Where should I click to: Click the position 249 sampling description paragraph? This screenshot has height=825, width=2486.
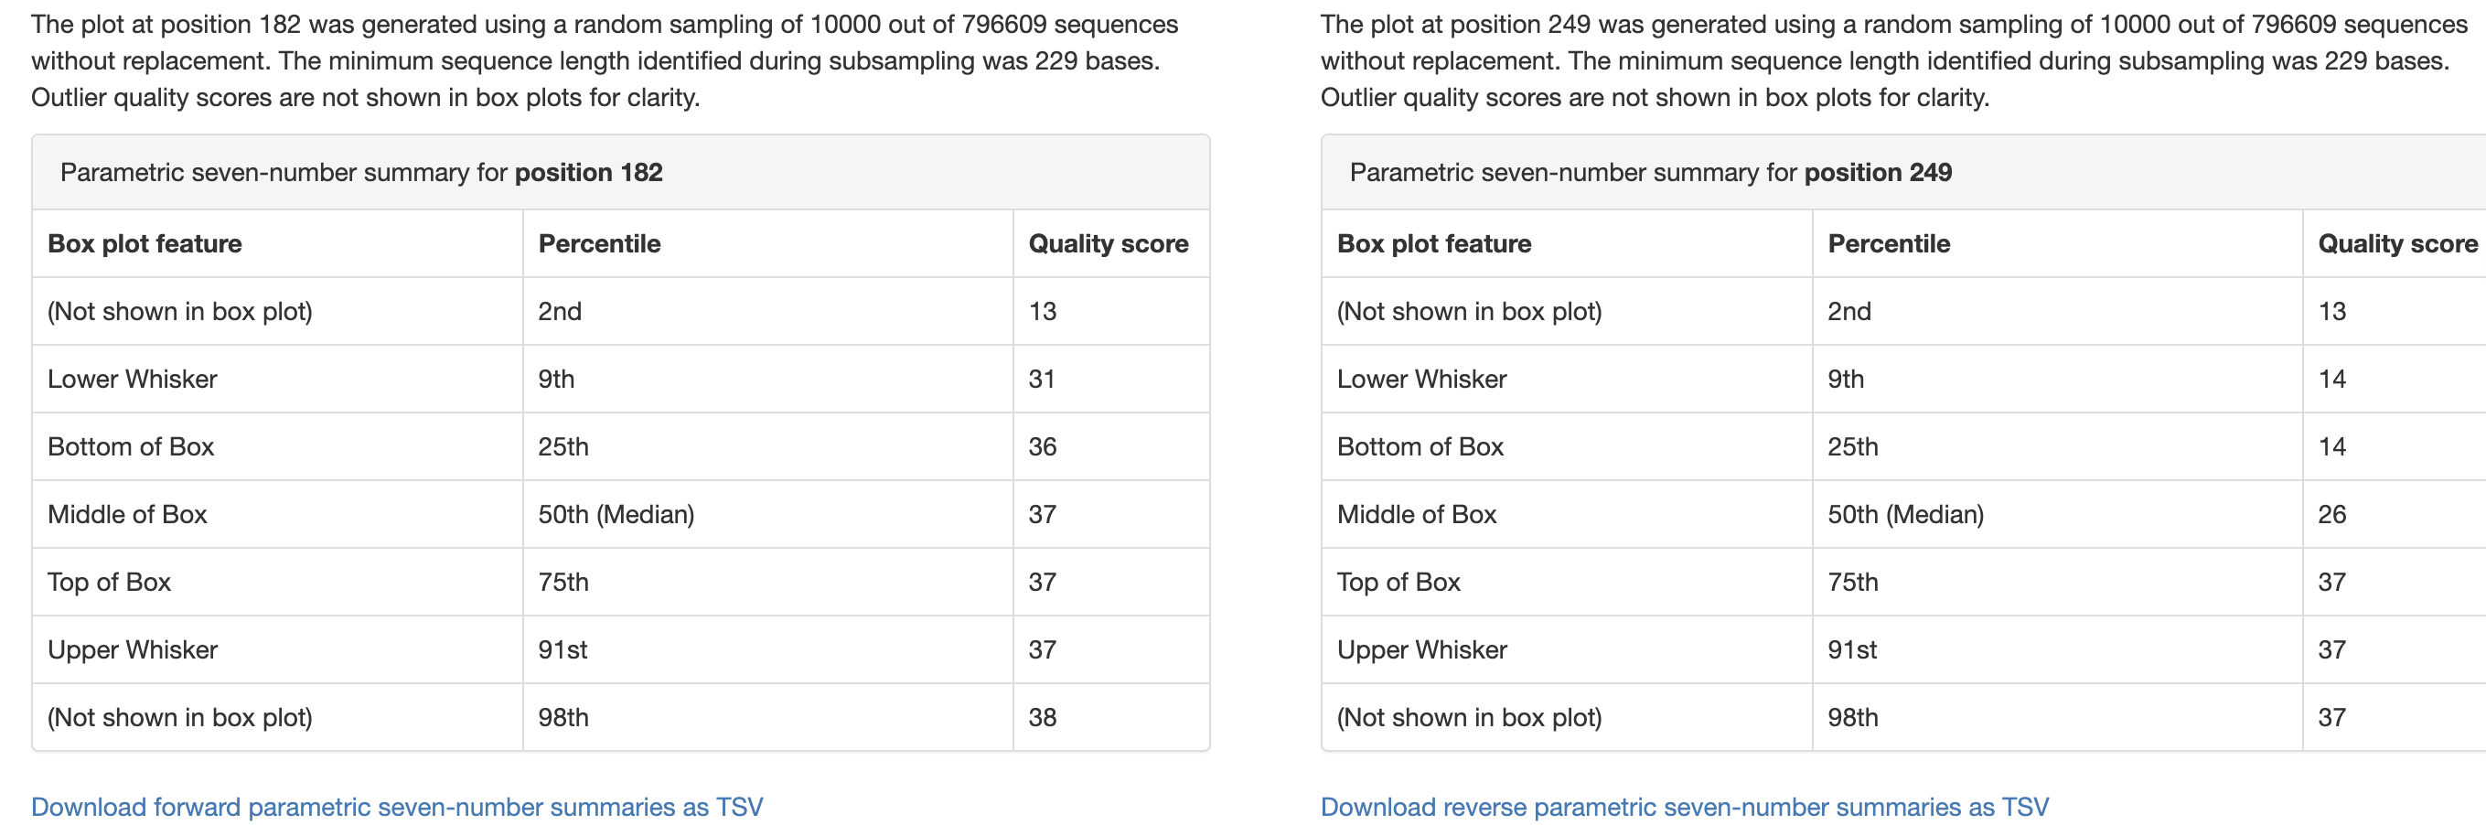1891,60
